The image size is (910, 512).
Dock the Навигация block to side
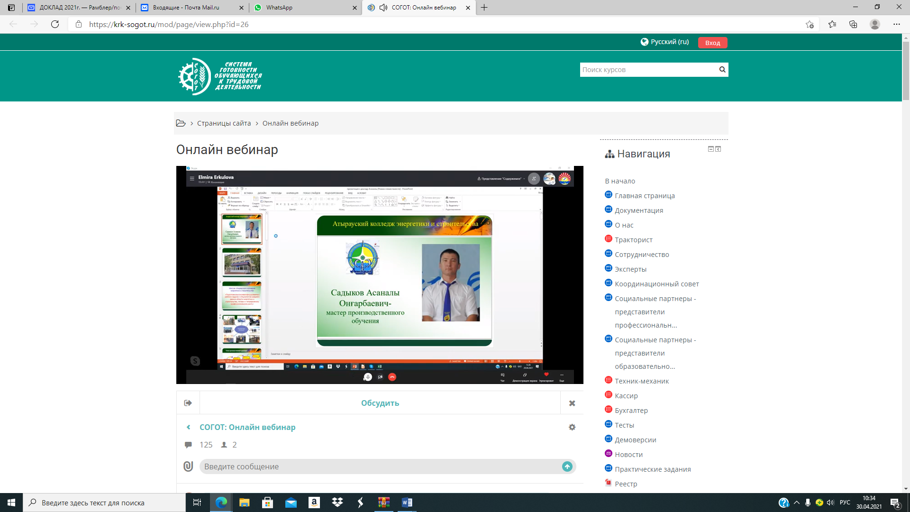(x=718, y=149)
